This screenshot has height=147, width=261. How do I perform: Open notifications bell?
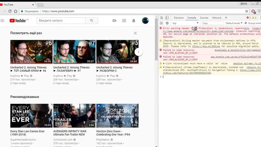pos(134,20)
